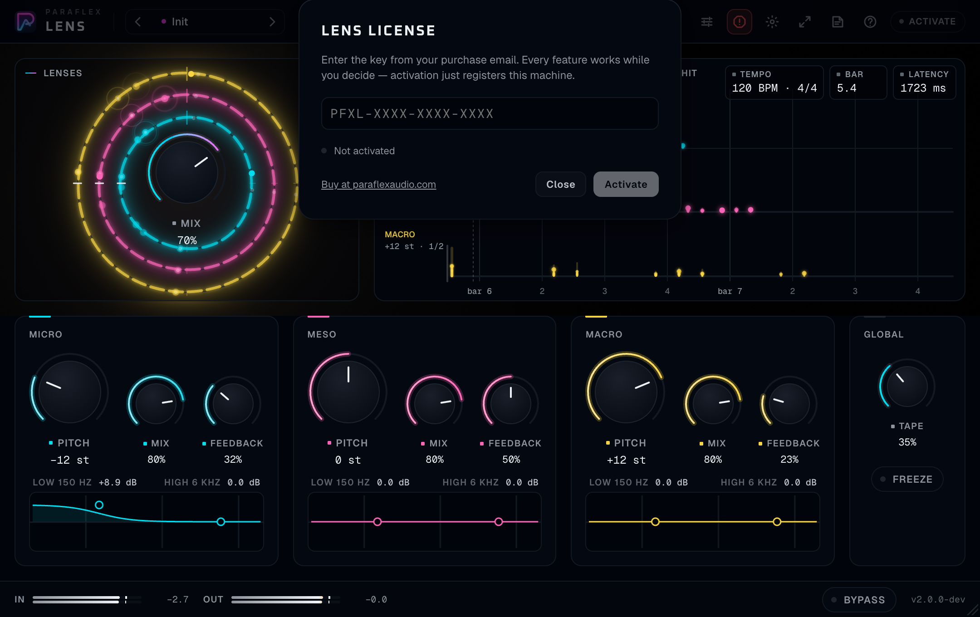Click the v2.0.0-dev version label

coord(938,599)
